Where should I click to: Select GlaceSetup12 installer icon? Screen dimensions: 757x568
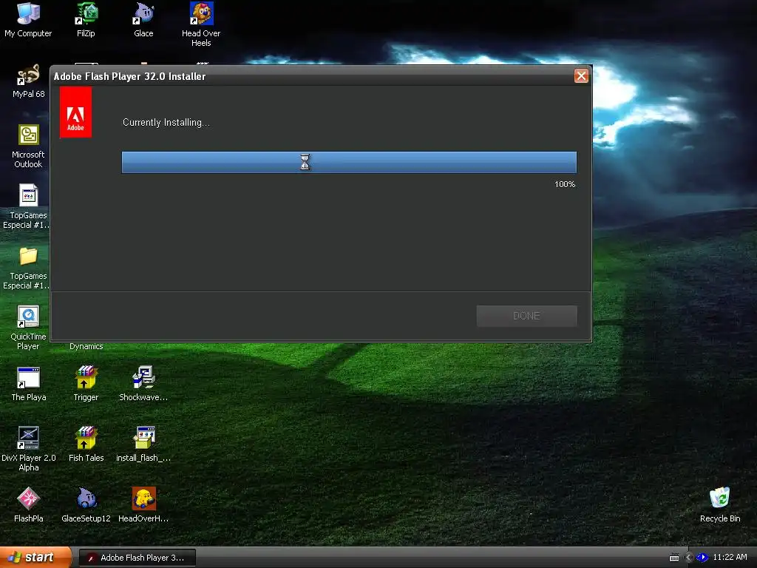[86, 505]
